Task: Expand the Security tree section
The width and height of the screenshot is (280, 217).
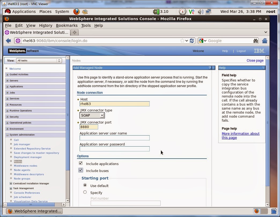Action: pos(8,117)
